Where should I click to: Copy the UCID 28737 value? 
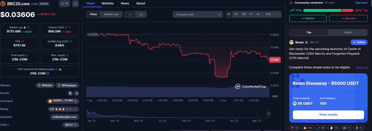(x=76, y=125)
